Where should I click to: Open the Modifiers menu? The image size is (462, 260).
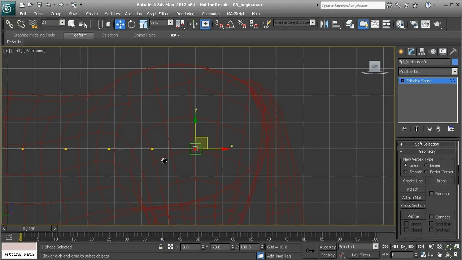[x=112, y=14]
